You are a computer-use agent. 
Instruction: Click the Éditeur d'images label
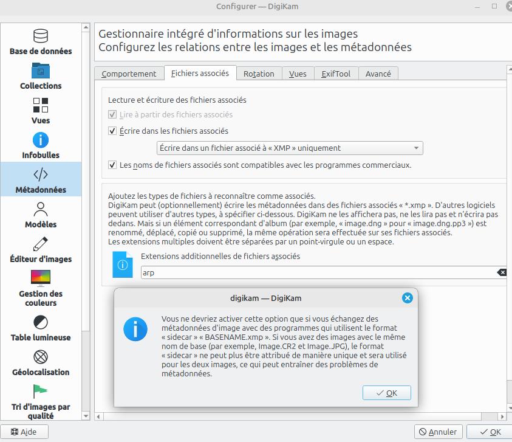coord(41,259)
